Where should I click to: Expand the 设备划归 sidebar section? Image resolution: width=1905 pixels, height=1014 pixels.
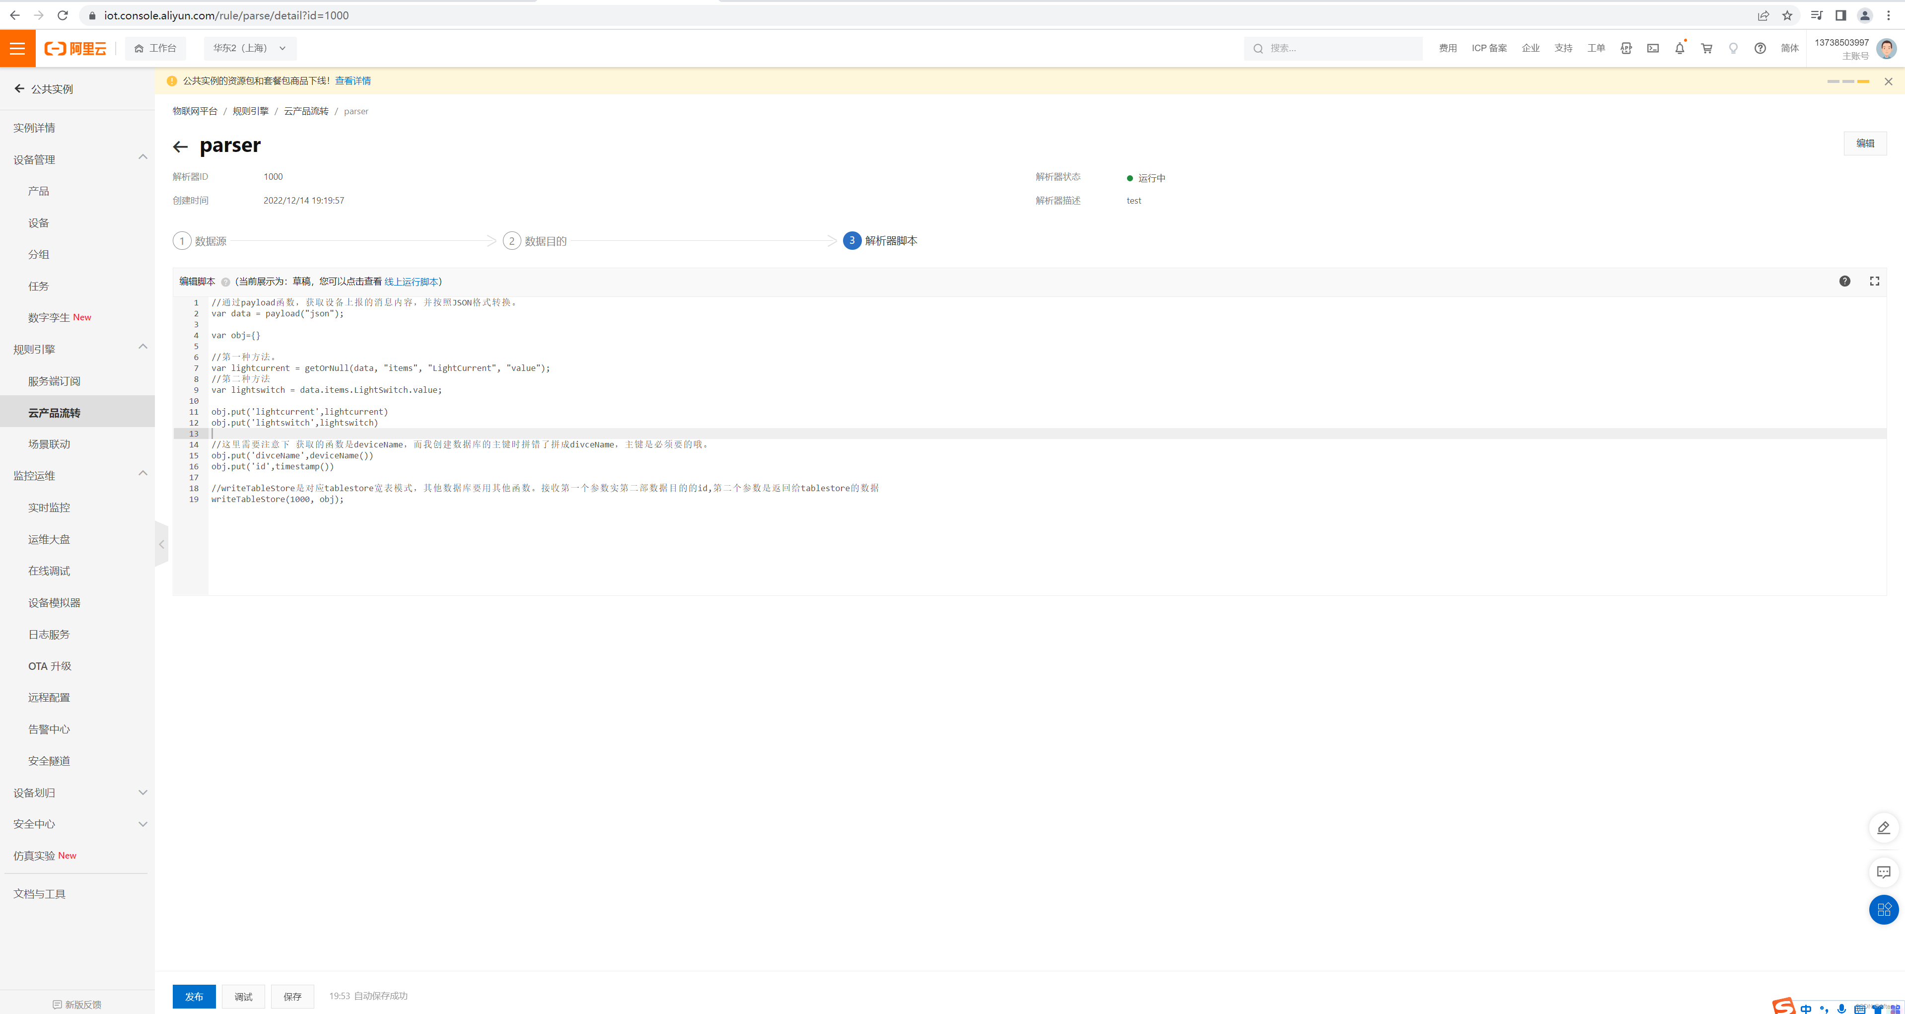142,792
